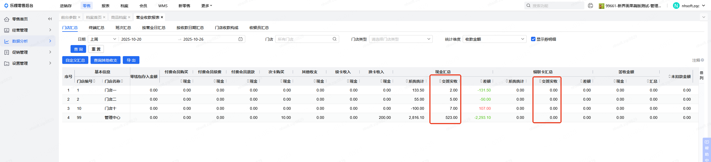
Task: Switch to the 按营业日汇总 tab
Action: (x=154, y=28)
